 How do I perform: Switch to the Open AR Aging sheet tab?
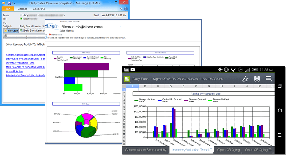coord(228,150)
